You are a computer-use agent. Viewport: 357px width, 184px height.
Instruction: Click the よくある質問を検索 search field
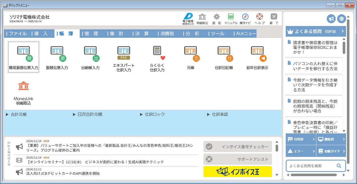click(x=312, y=166)
